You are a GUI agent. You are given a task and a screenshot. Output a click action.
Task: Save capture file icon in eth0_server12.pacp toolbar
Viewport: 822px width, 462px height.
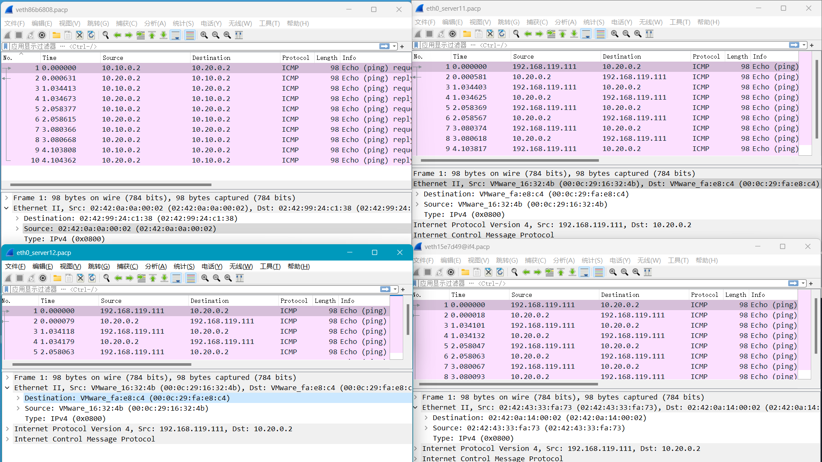(69, 278)
